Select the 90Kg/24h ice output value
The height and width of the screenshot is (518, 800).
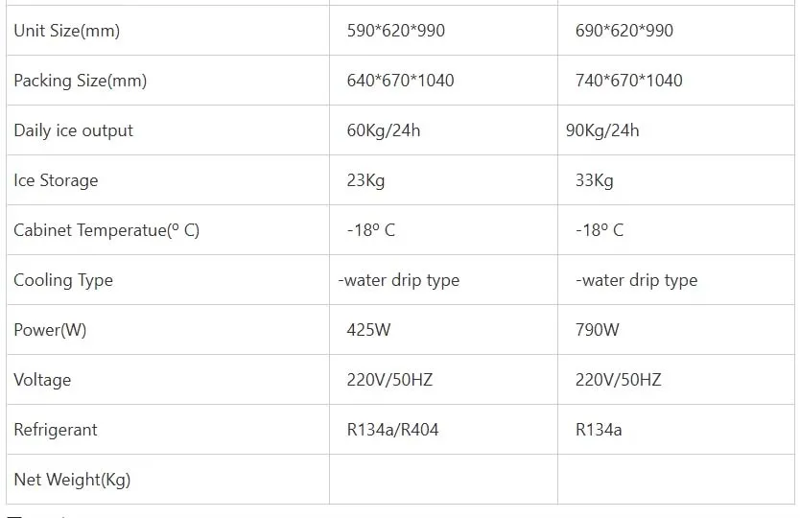click(x=602, y=130)
